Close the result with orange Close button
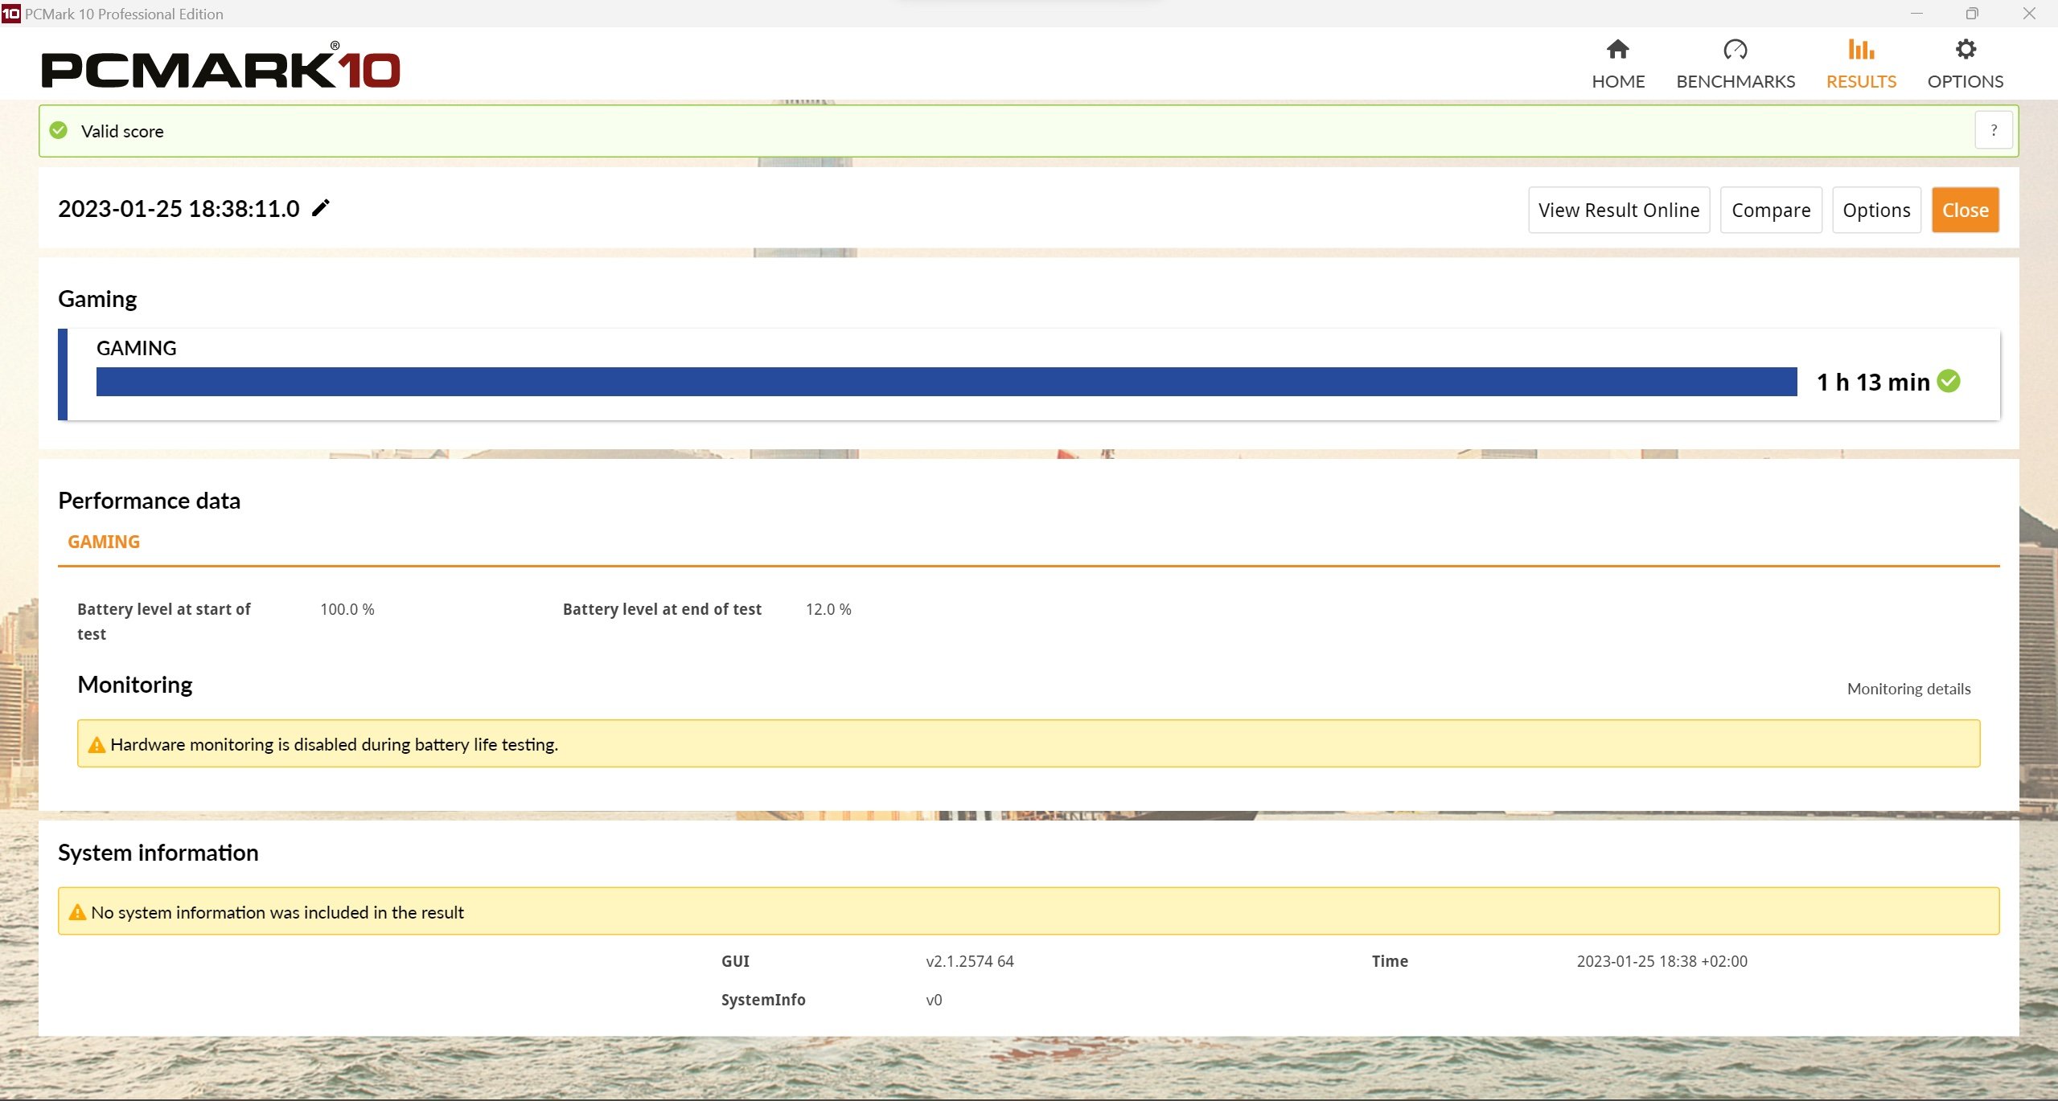The width and height of the screenshot is (2058, 1101). [1965, 211]
